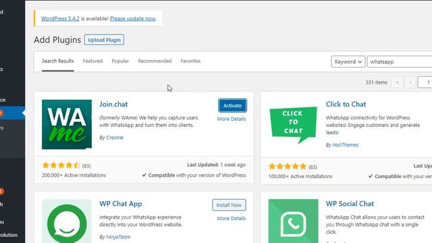Click the Please update now link

(133, 18)
